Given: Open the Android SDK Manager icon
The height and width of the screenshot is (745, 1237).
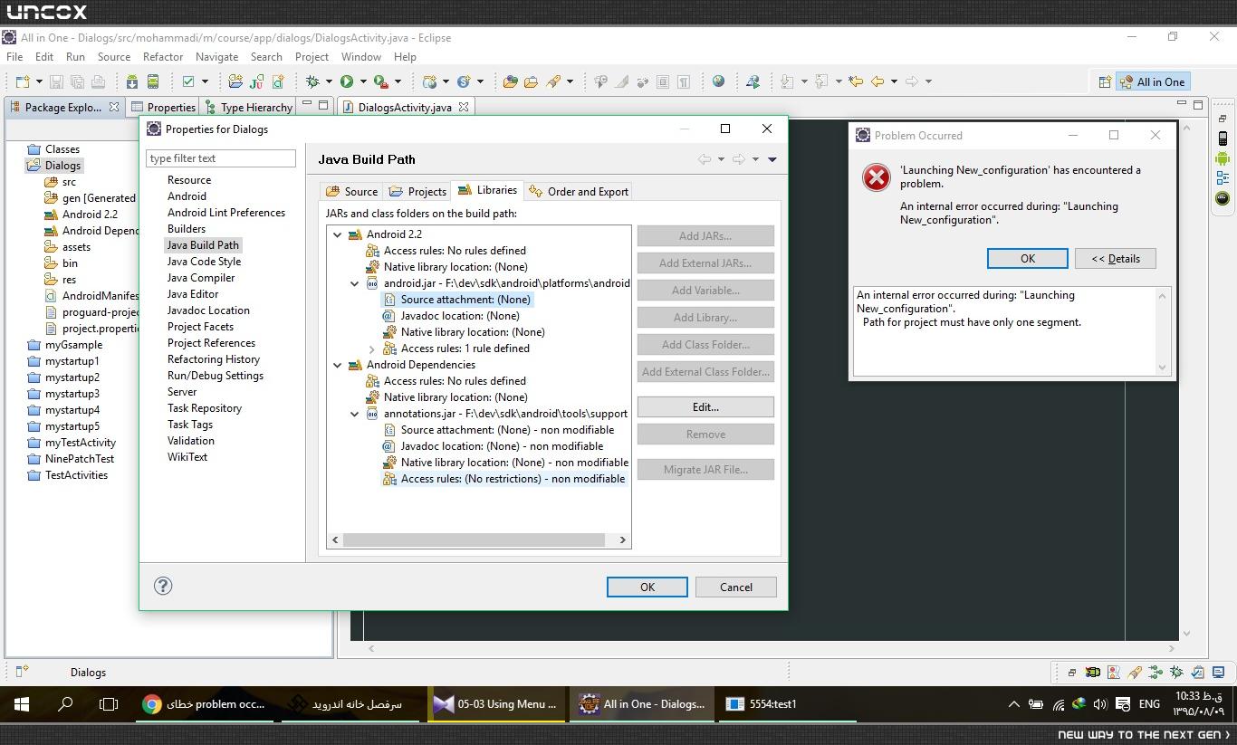Looking at the screenshot, I should pyautogui.click(x=132, y=81).
